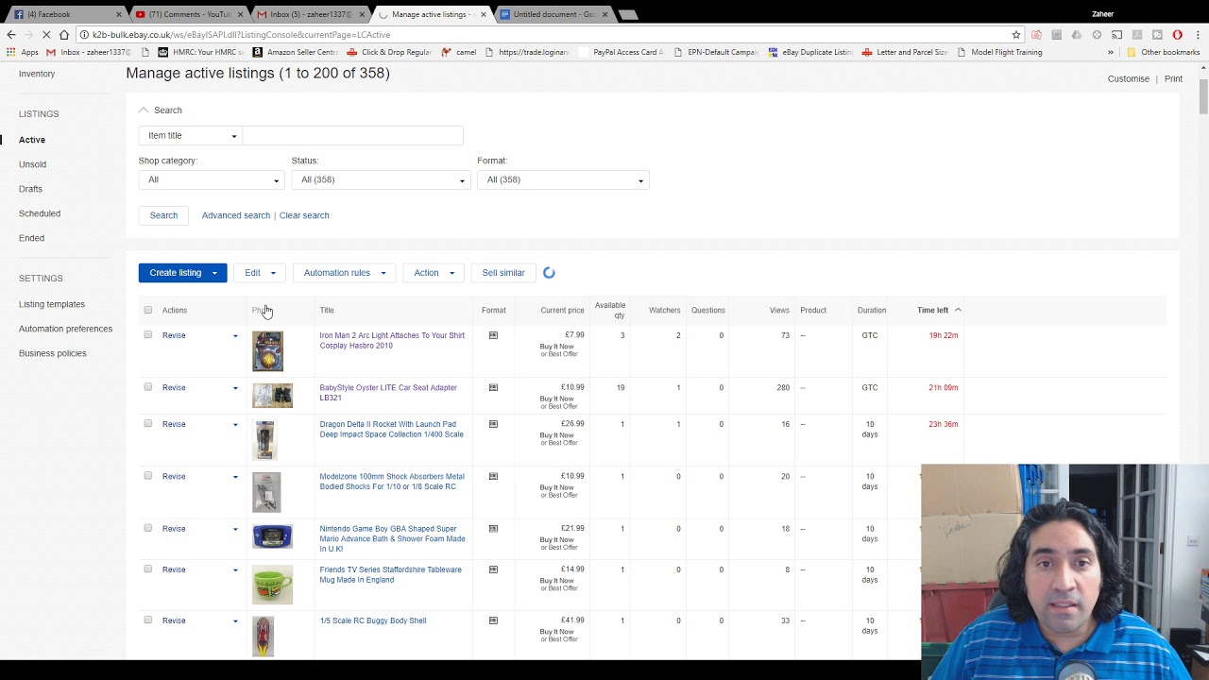This screenshot has width=1209, height=680.
Task: Open the Amazon Seller Central bookmark
Action: [x=296, y=52]
